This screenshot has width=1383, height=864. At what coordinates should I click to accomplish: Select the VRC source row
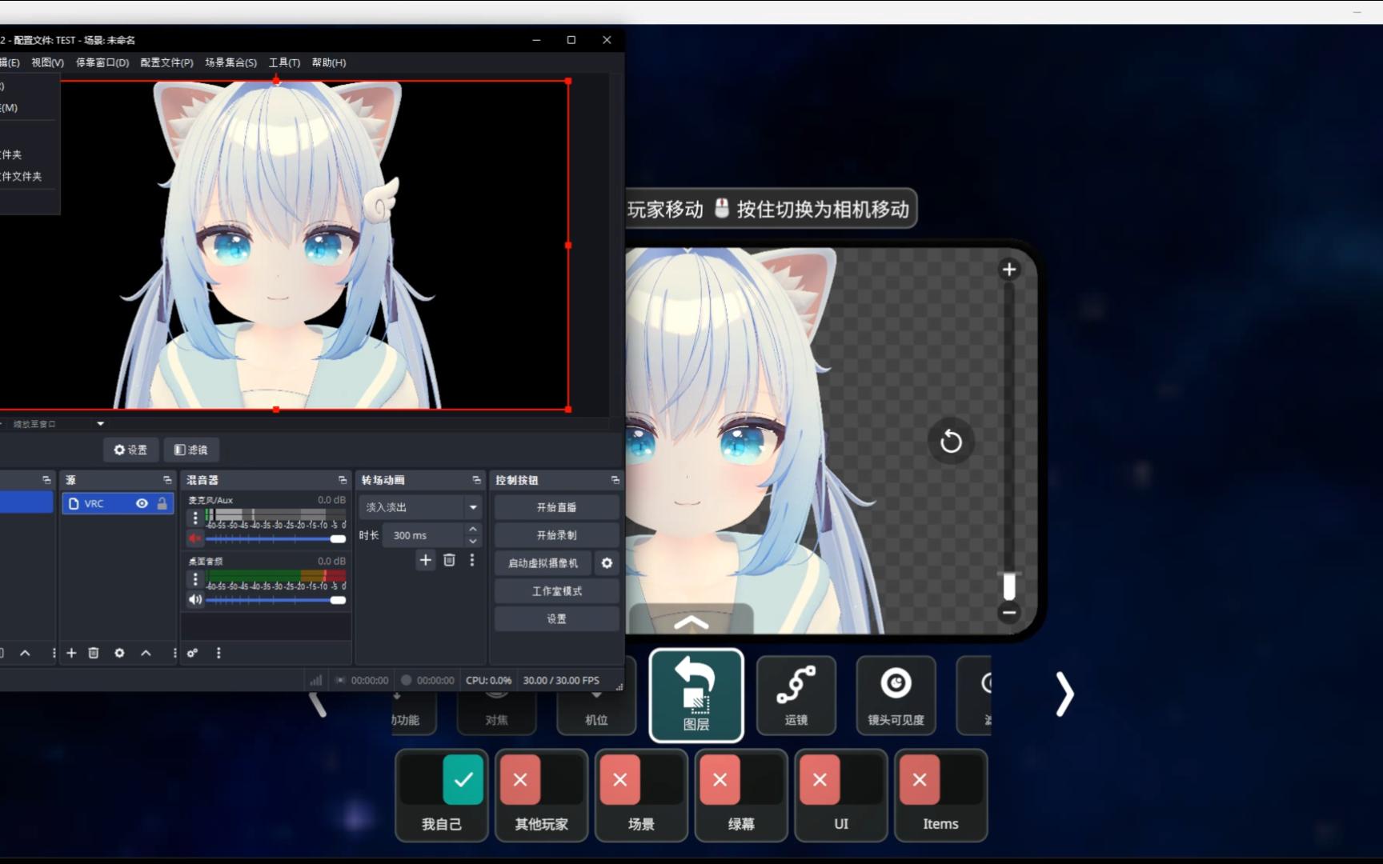click(x=118, y=503)
